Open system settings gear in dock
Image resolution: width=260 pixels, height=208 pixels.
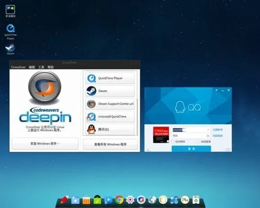pyautogui.click(x=130, y=200)
